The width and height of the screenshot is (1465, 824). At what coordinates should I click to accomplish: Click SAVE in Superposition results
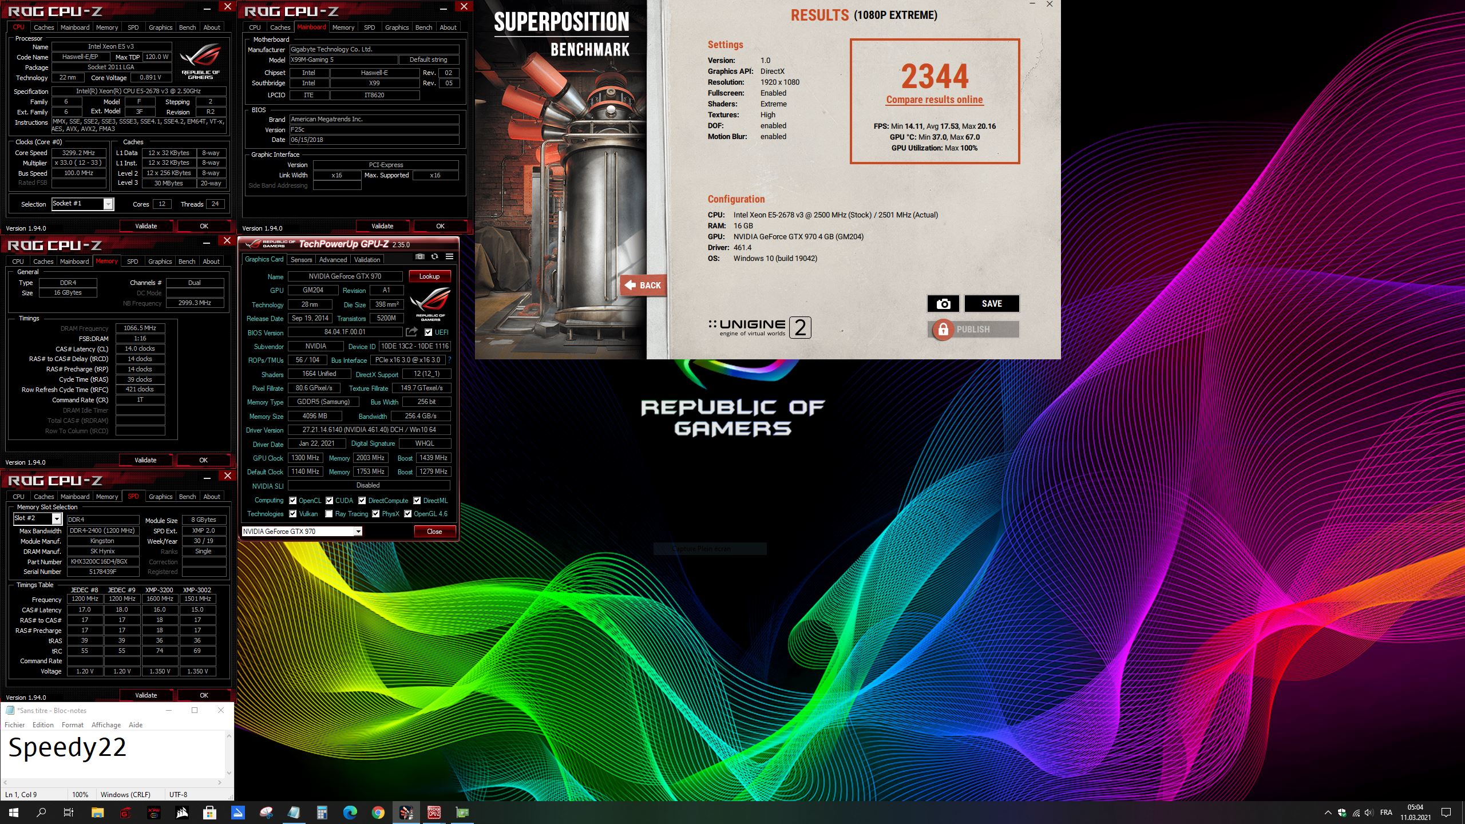click(x=992, y=304)
